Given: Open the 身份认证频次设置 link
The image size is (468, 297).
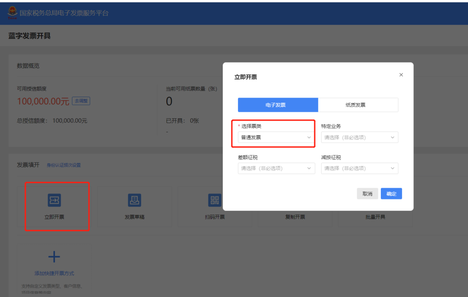Looking at the screenshot, I should click(64, 165).
